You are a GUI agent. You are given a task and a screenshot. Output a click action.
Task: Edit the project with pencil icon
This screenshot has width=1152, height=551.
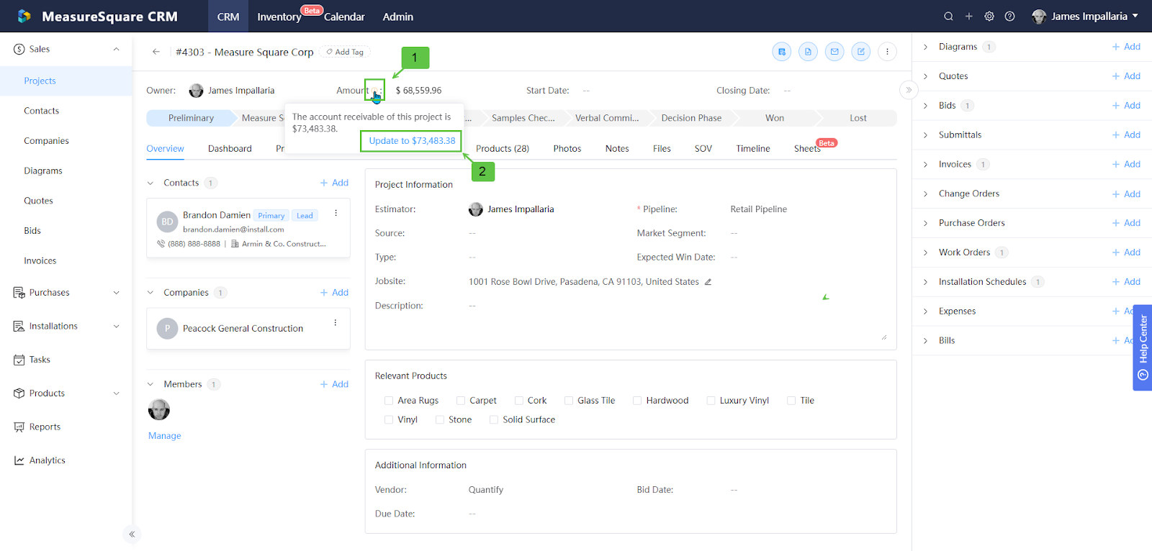pyautogui.click(x=861, y=52)
